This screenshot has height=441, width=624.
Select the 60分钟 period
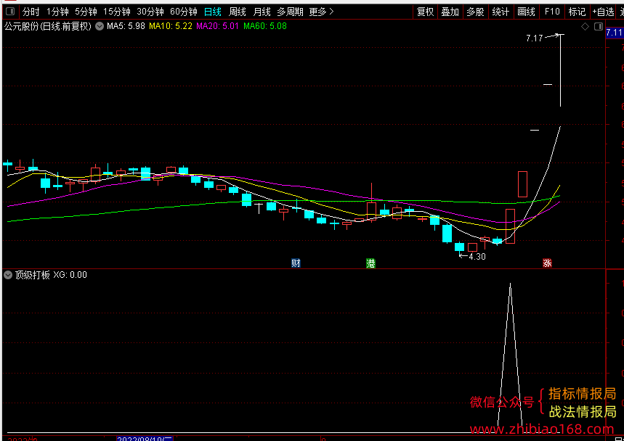click(x=184, y=12)
